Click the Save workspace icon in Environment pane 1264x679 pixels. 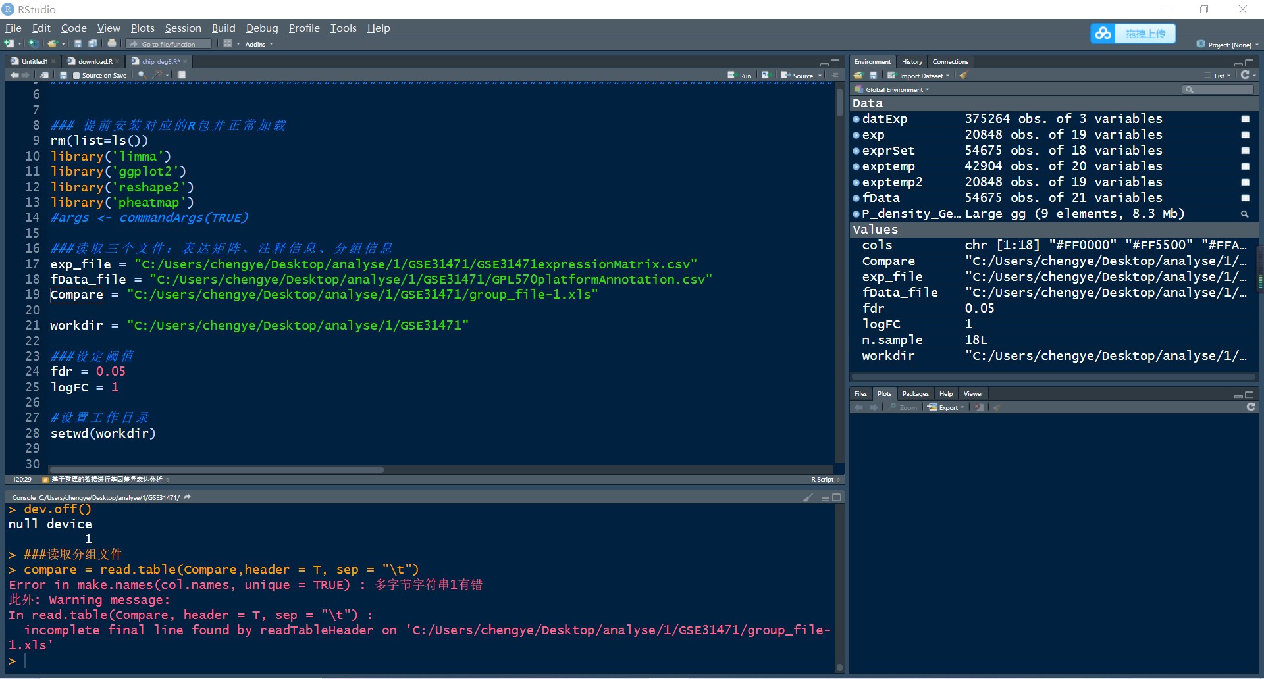click(x=873, y=76)
